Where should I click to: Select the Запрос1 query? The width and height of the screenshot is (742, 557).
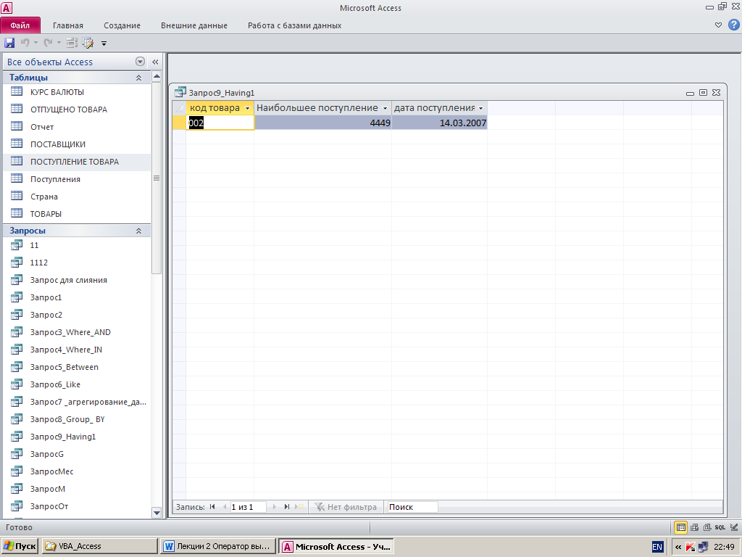point(77,297)
